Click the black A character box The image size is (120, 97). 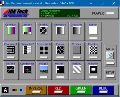click(x=5, y=90)
